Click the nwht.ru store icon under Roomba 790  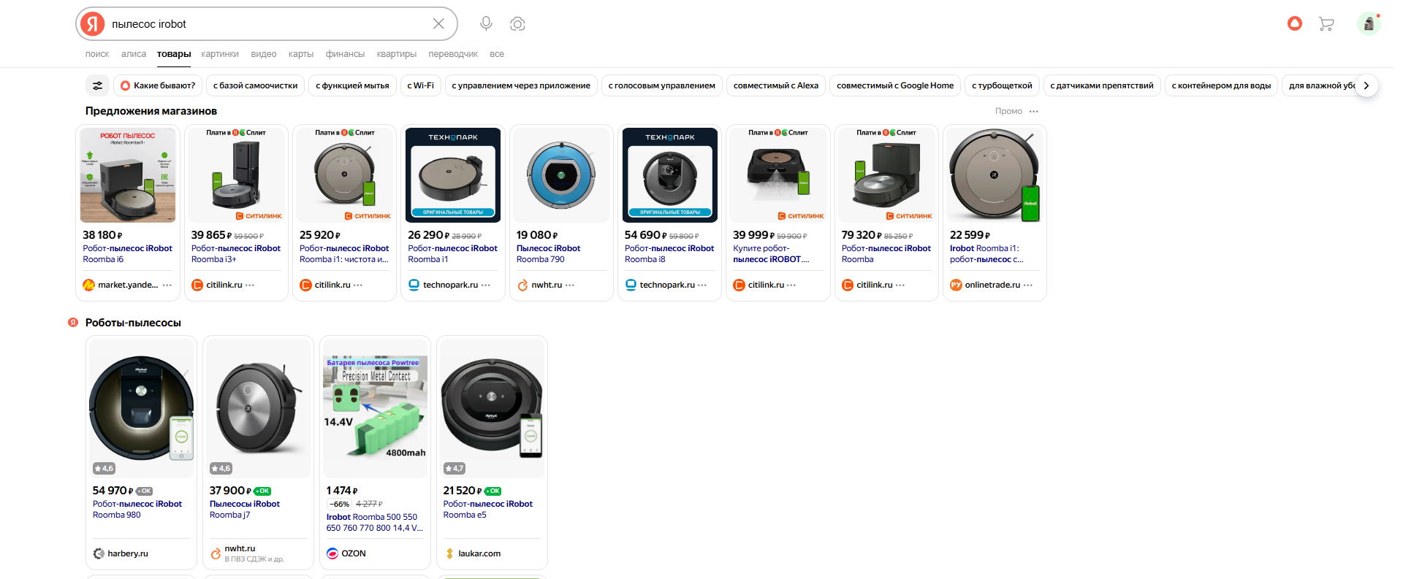(522, 285)
